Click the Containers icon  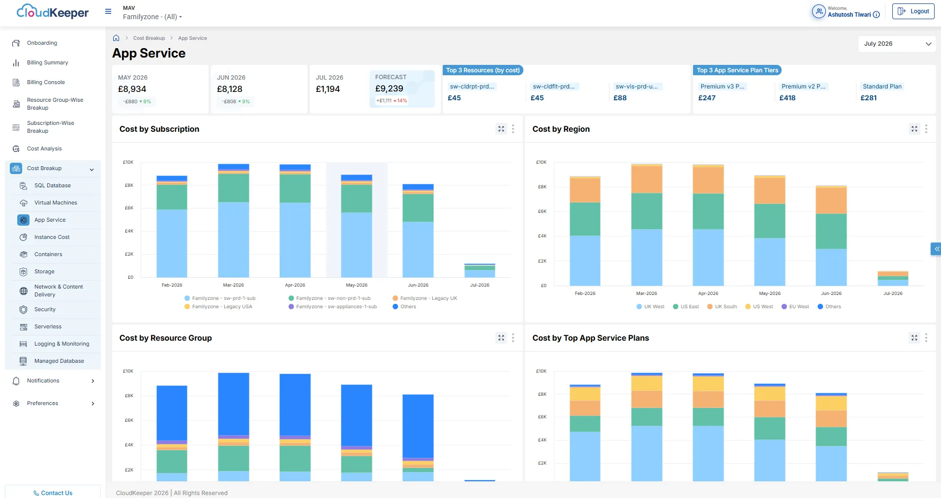tap(24, 255)
